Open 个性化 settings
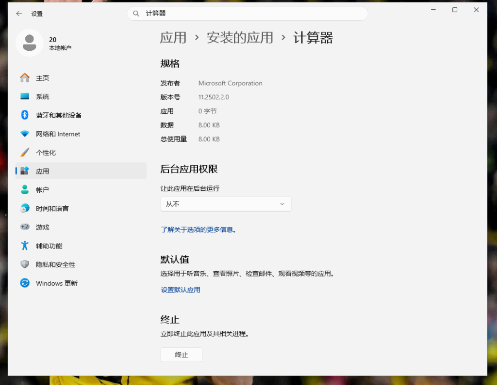The image size is (497, 385). 81,153
